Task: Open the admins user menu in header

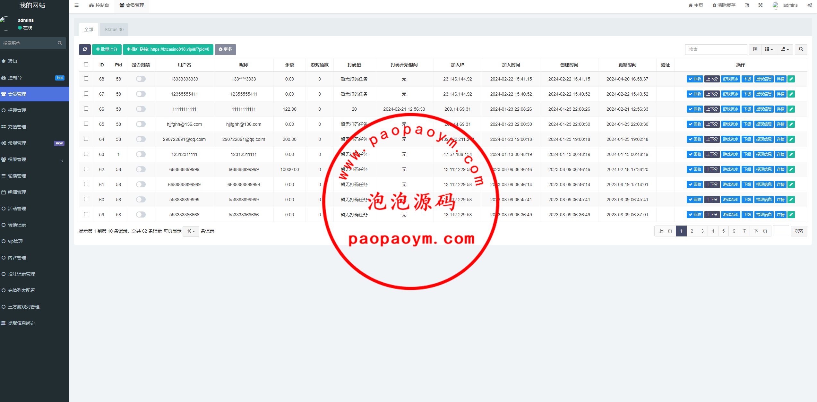Action: 785,5
